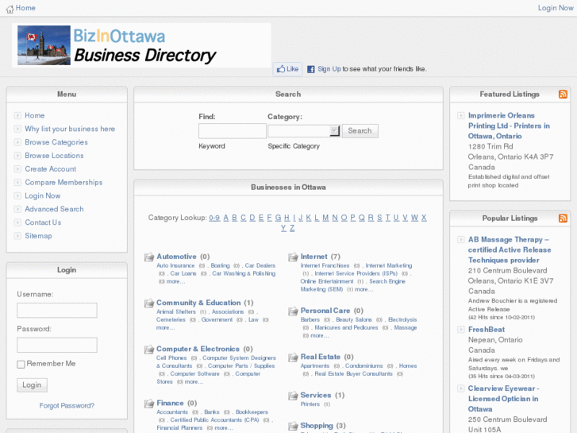The image size is (577, 433).
Task: Open Browse Categories menu entry
Action: point(56,142)
